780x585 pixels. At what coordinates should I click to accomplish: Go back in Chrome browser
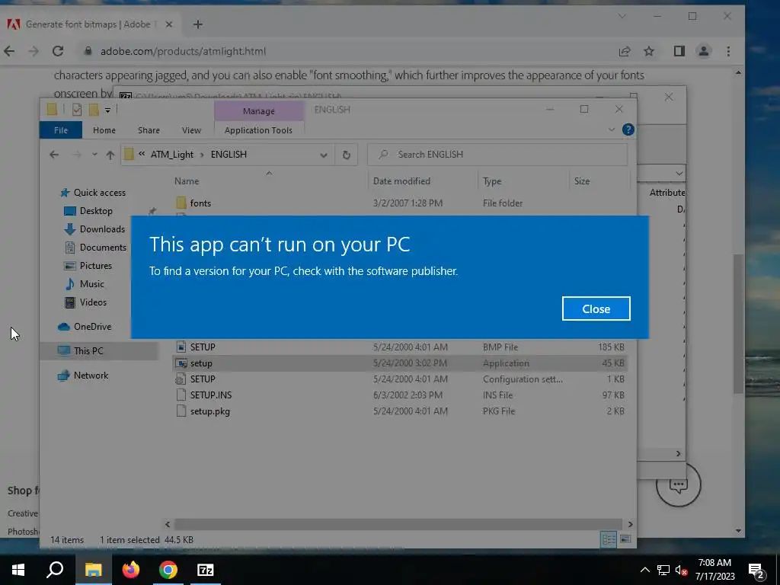pos(9,51)
